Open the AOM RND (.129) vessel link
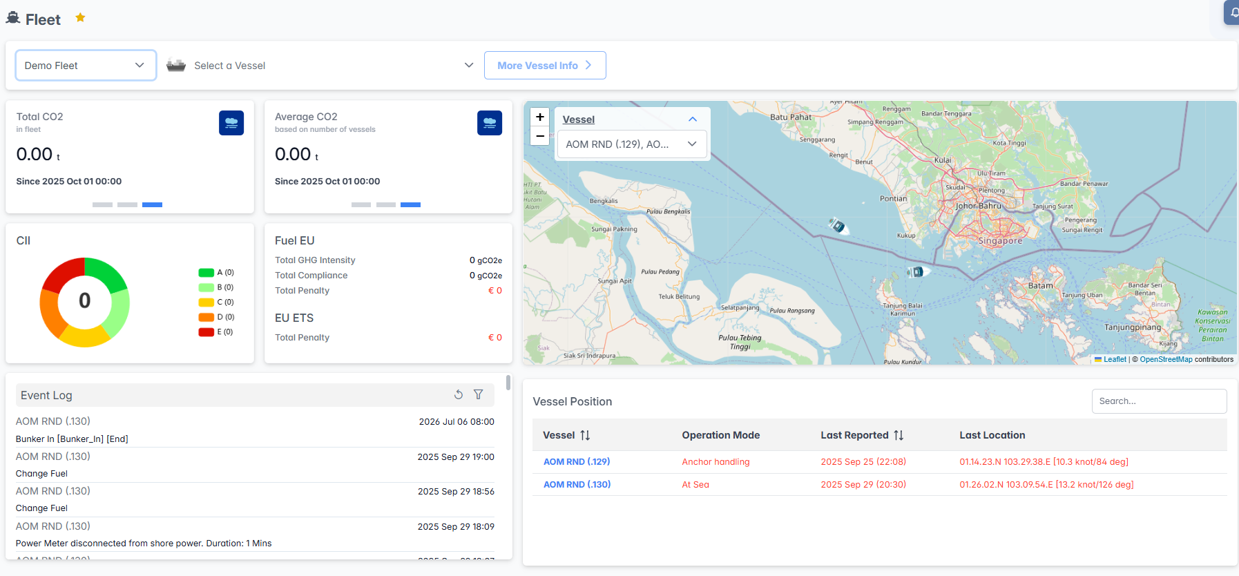The width and height of the screenshot is (1239, 576). (576, 462)
